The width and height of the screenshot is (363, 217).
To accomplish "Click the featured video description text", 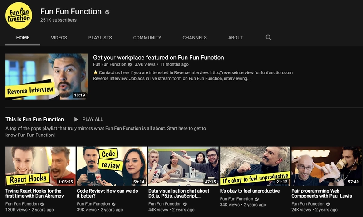I will (x=192, y=76).
